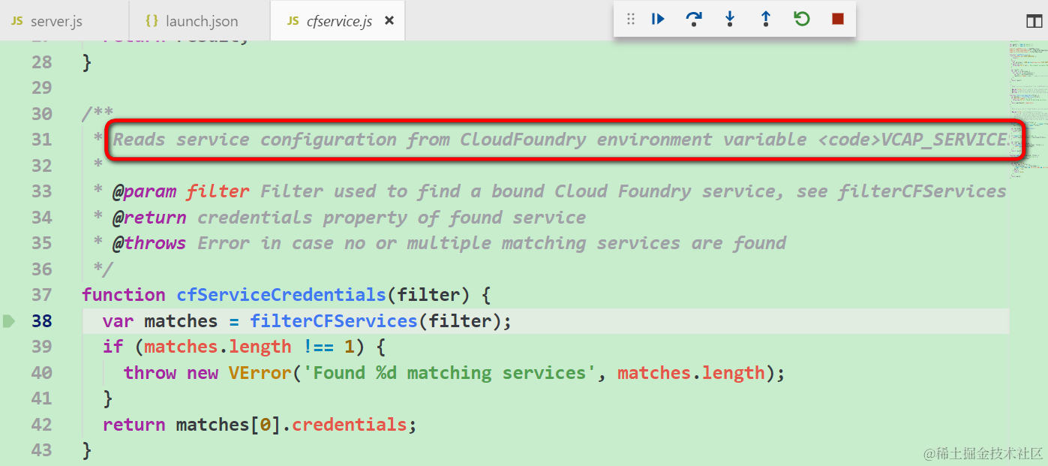Click the JS file icon on server.js tab
This screenshot has width=1048, height=466.
pos(17,21)
